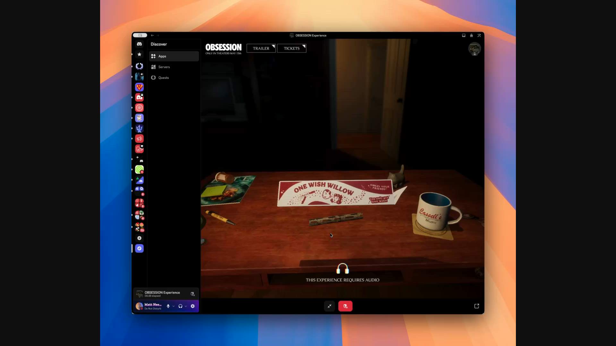Open user settings gear icon
This screenshot has width=616, height=346.
[x=193, y=306]
